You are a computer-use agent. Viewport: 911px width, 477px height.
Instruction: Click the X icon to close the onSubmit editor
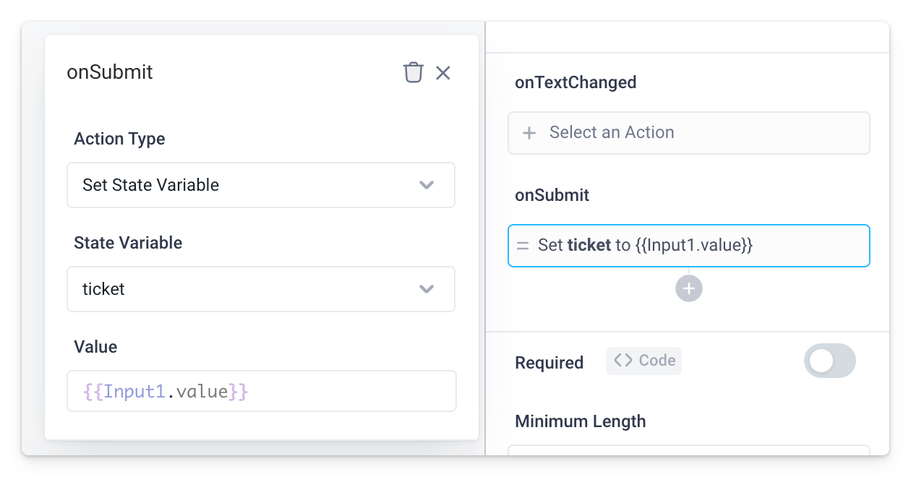443,73
